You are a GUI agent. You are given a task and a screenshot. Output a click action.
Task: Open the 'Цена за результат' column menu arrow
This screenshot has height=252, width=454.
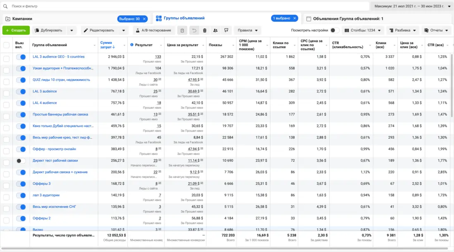203,45
